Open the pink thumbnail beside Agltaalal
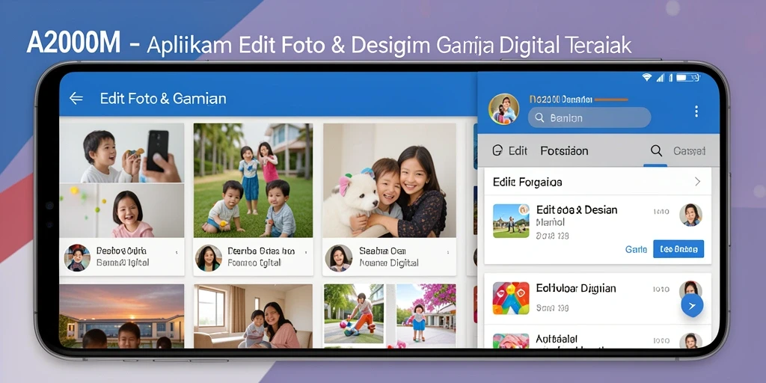766x383 pixels. pos(511,340)
